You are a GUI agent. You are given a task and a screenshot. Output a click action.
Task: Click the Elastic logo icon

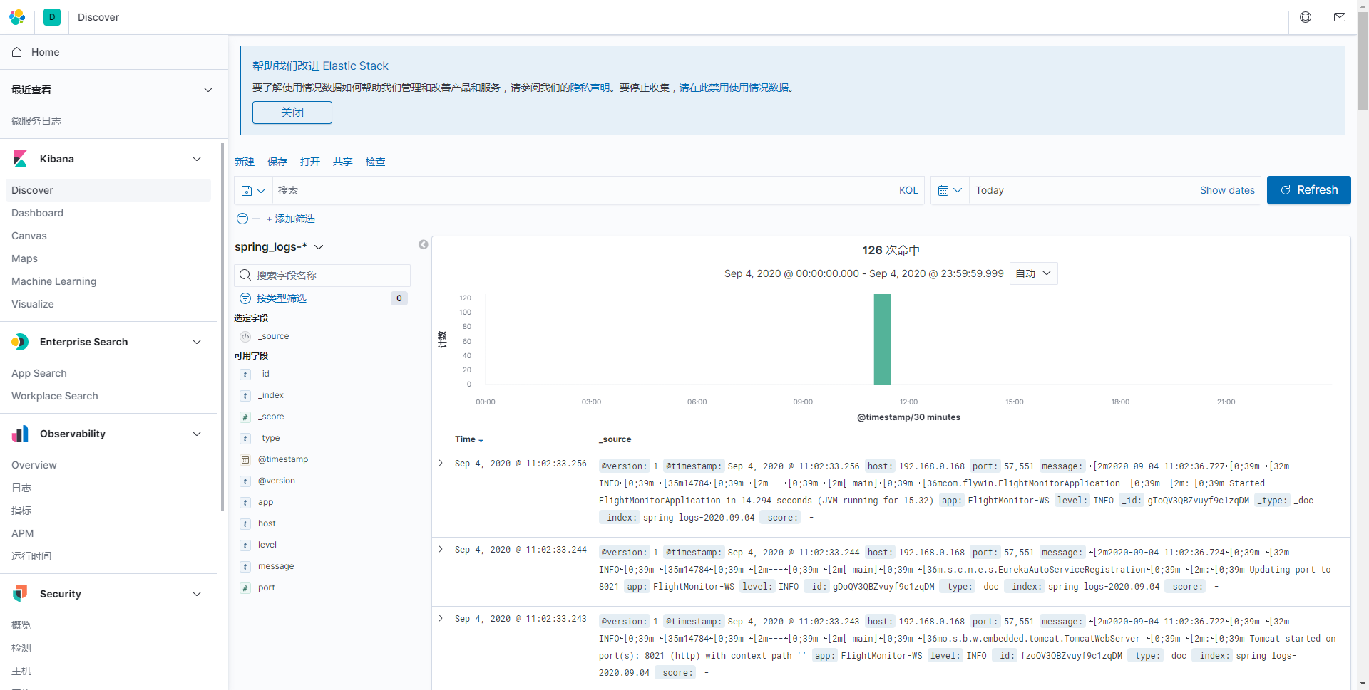point(17,17)
